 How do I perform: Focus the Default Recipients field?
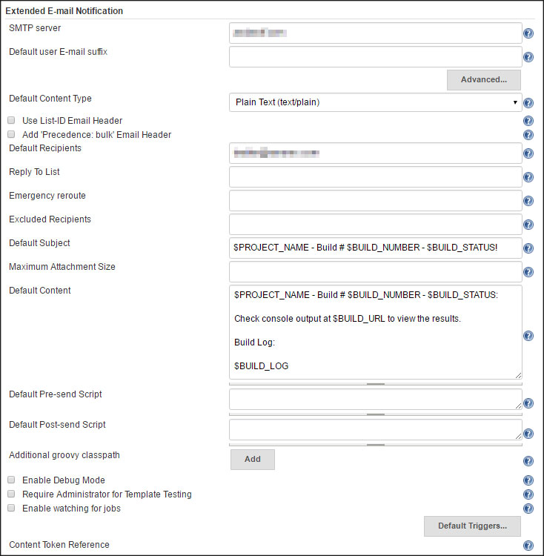375,153
